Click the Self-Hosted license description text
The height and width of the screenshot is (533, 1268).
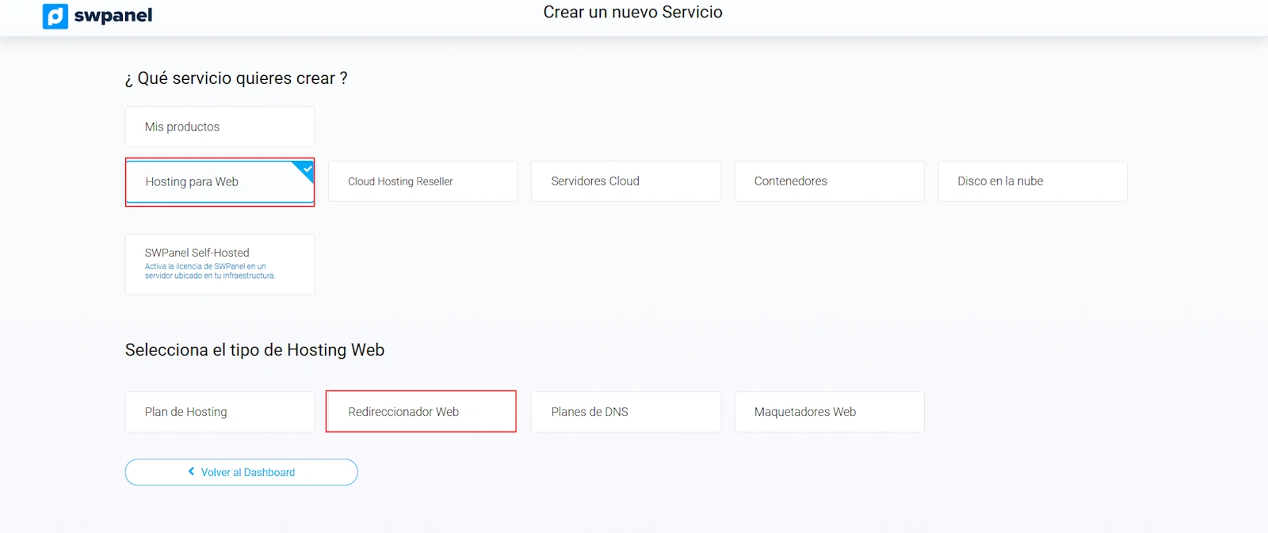click(x=209, y=272)
